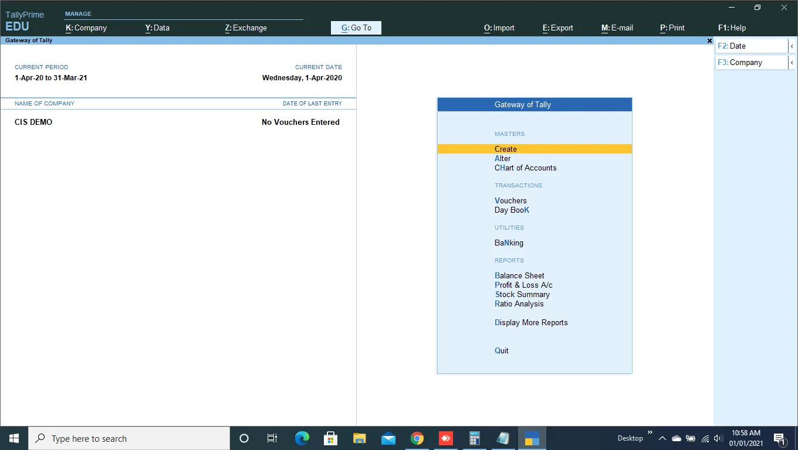Click the current period 1-Apr-20 to 31-Mar-21
The height and width of the screenshot is (450, 798).
(51, 77)
